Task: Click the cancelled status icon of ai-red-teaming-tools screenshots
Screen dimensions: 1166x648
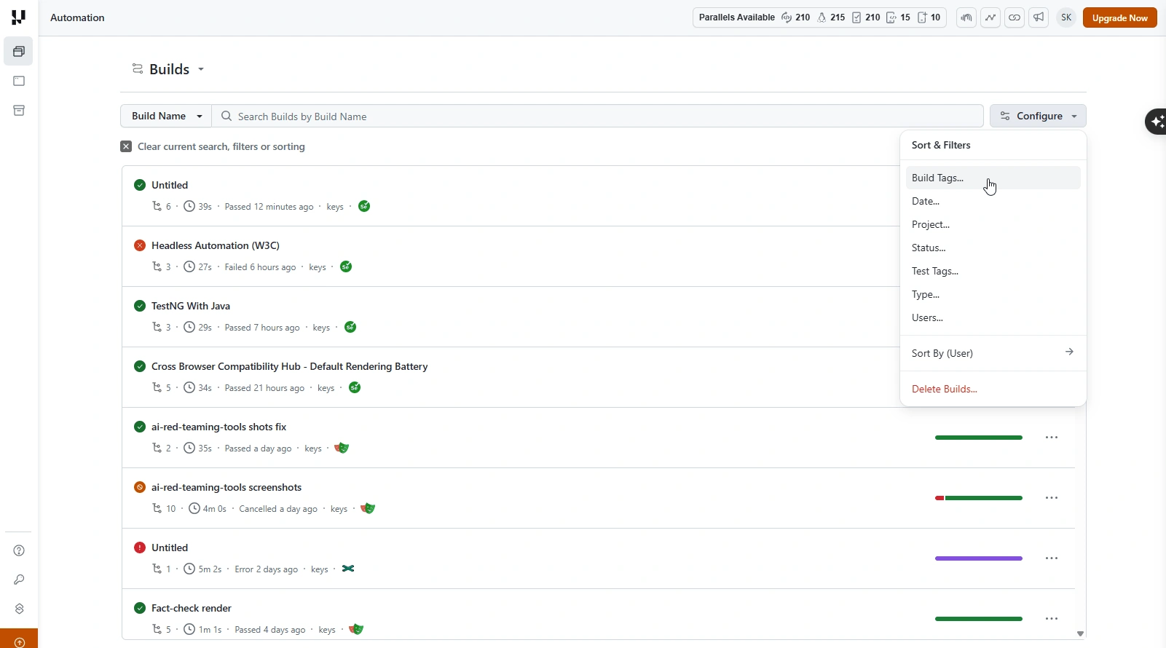Action: (140, 487)
